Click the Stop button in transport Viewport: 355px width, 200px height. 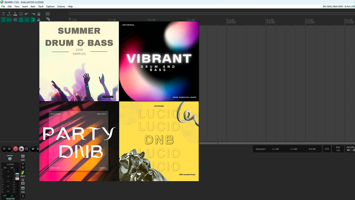pyautogui.click(x=33, y=149)
